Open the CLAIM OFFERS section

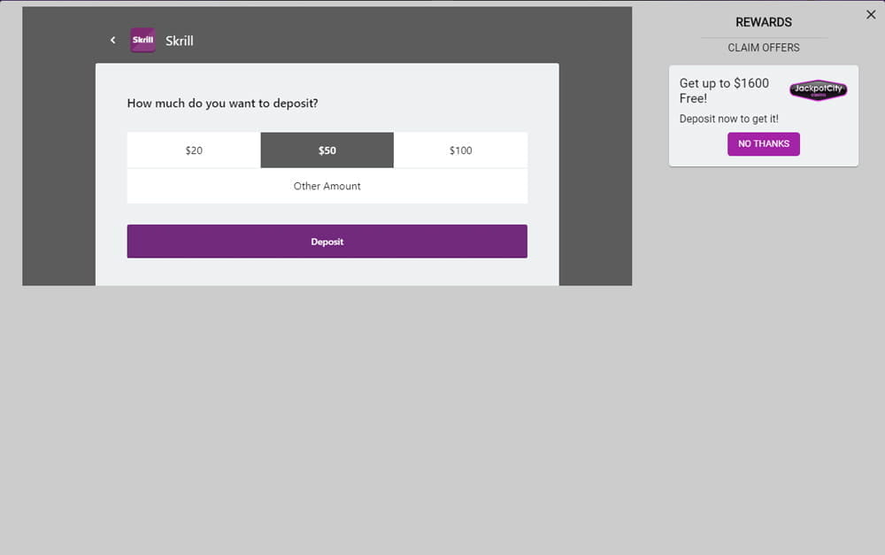point(763,48)
